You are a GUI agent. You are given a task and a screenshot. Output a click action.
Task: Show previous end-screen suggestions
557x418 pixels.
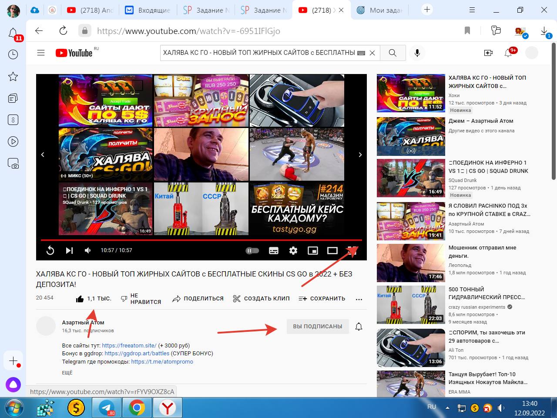(43, 155)
